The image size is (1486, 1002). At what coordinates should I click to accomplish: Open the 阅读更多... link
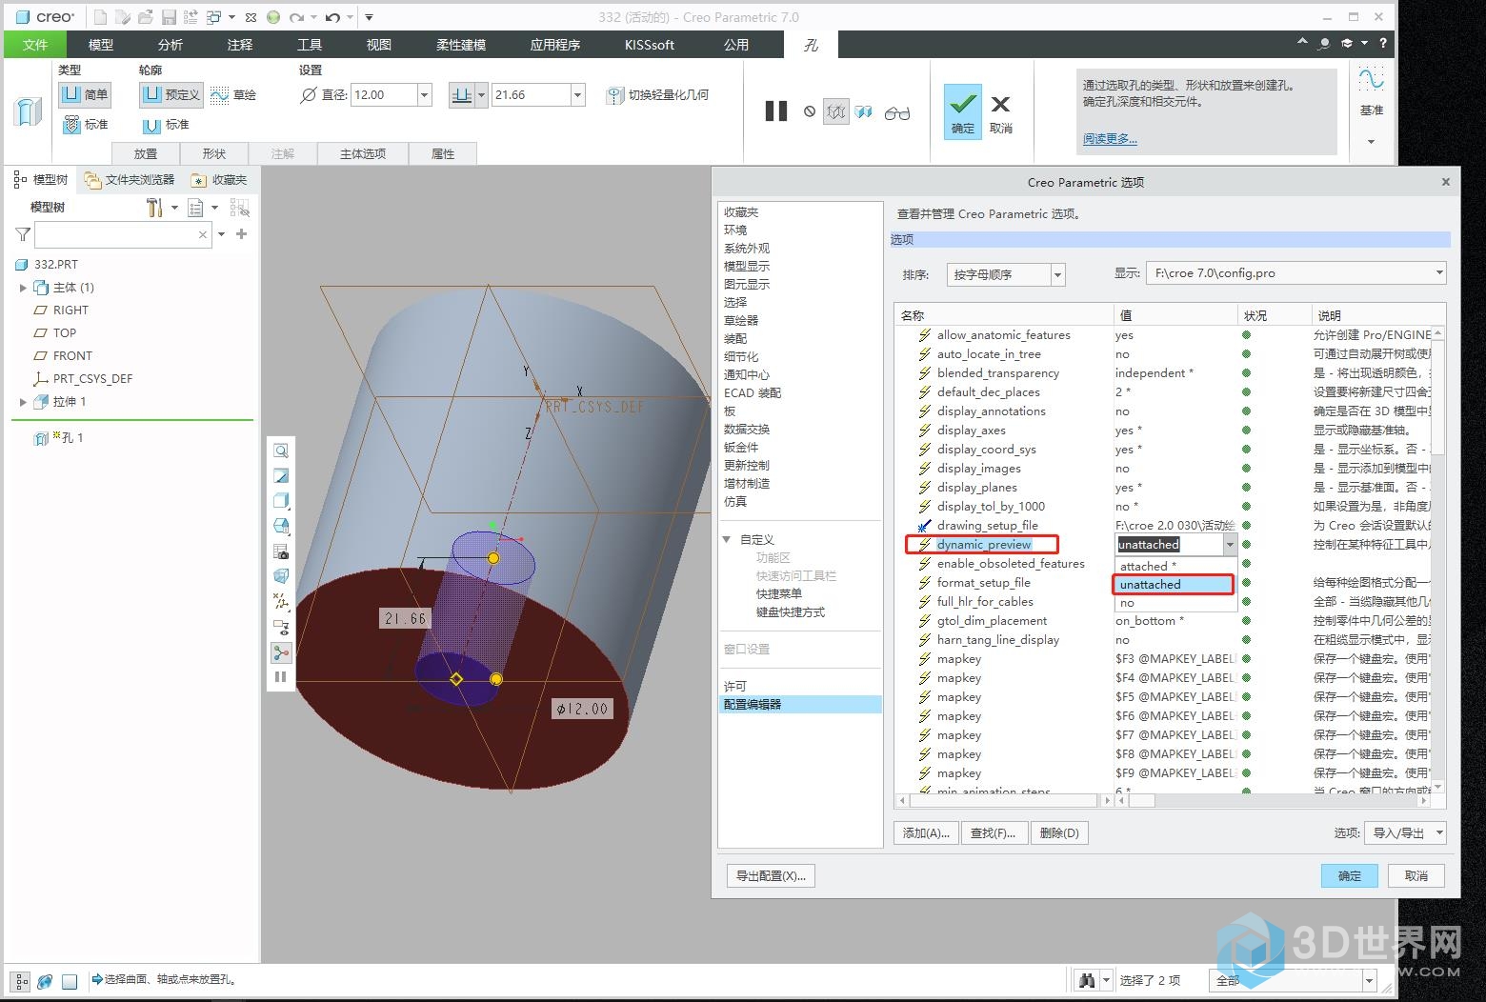pos(1110,139)
